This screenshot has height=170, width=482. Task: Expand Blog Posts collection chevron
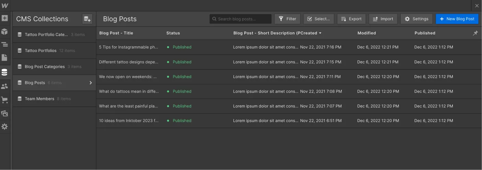click(91, 83)
